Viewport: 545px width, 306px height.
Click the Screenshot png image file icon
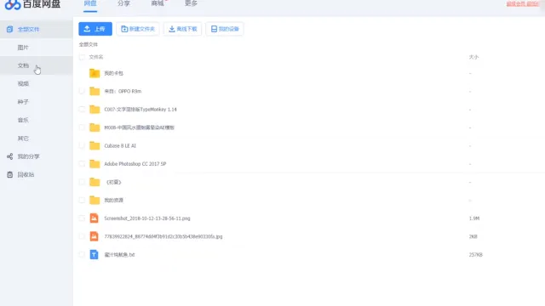pos(95,218)
